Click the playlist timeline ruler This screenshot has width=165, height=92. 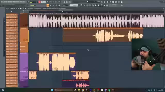tap(96, 12)
